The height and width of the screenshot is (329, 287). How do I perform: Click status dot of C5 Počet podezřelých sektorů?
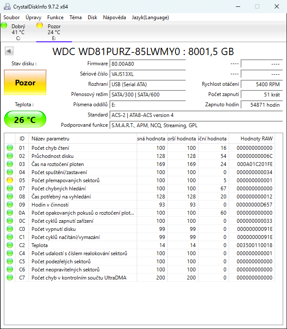tap(10, 262)
